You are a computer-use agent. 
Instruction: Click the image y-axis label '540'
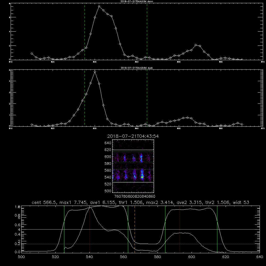[x=108, y=177]
